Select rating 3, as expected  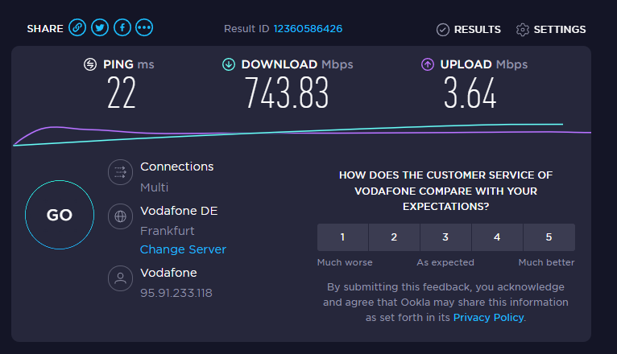pos(445,237)
